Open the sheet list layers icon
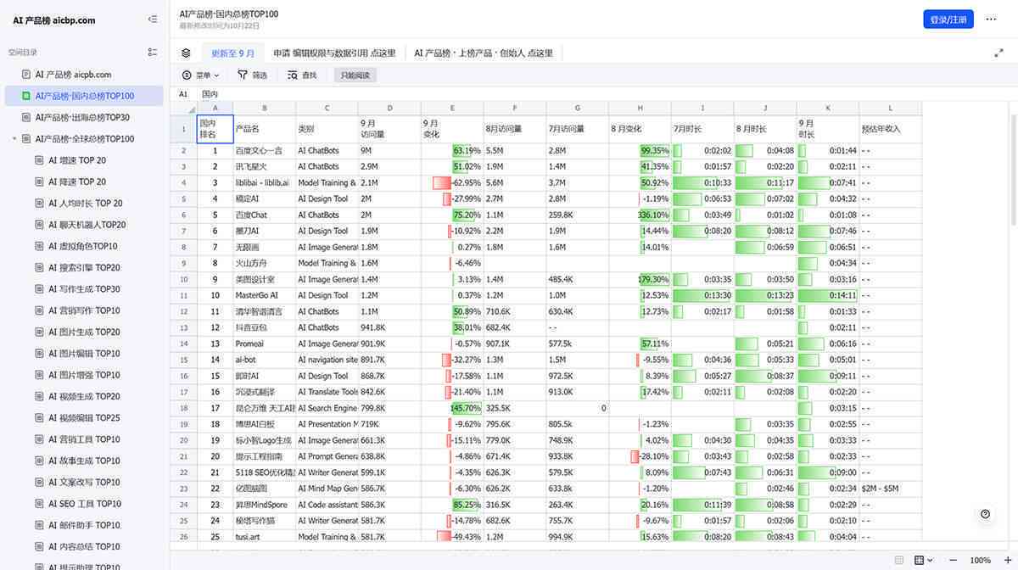 (186, 53)
